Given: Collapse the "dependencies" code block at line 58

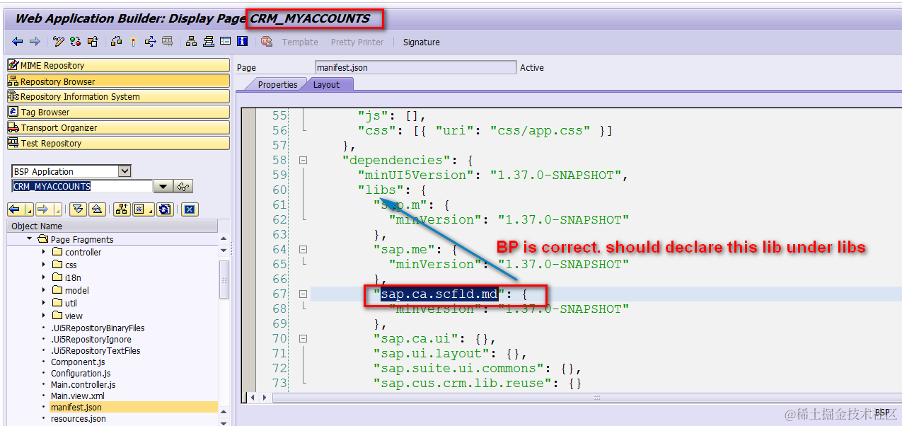Looking at the screenshot, I should (x=303, y=160).
